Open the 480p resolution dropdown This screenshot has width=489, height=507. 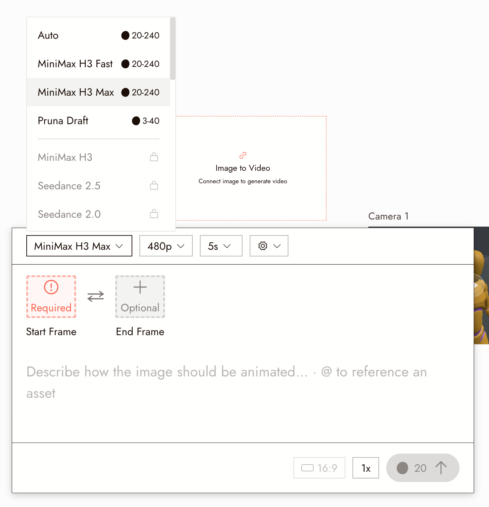166,246
